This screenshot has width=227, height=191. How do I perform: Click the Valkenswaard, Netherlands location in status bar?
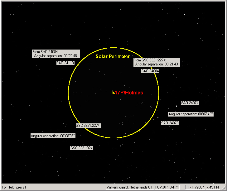(x=130, y=187)
